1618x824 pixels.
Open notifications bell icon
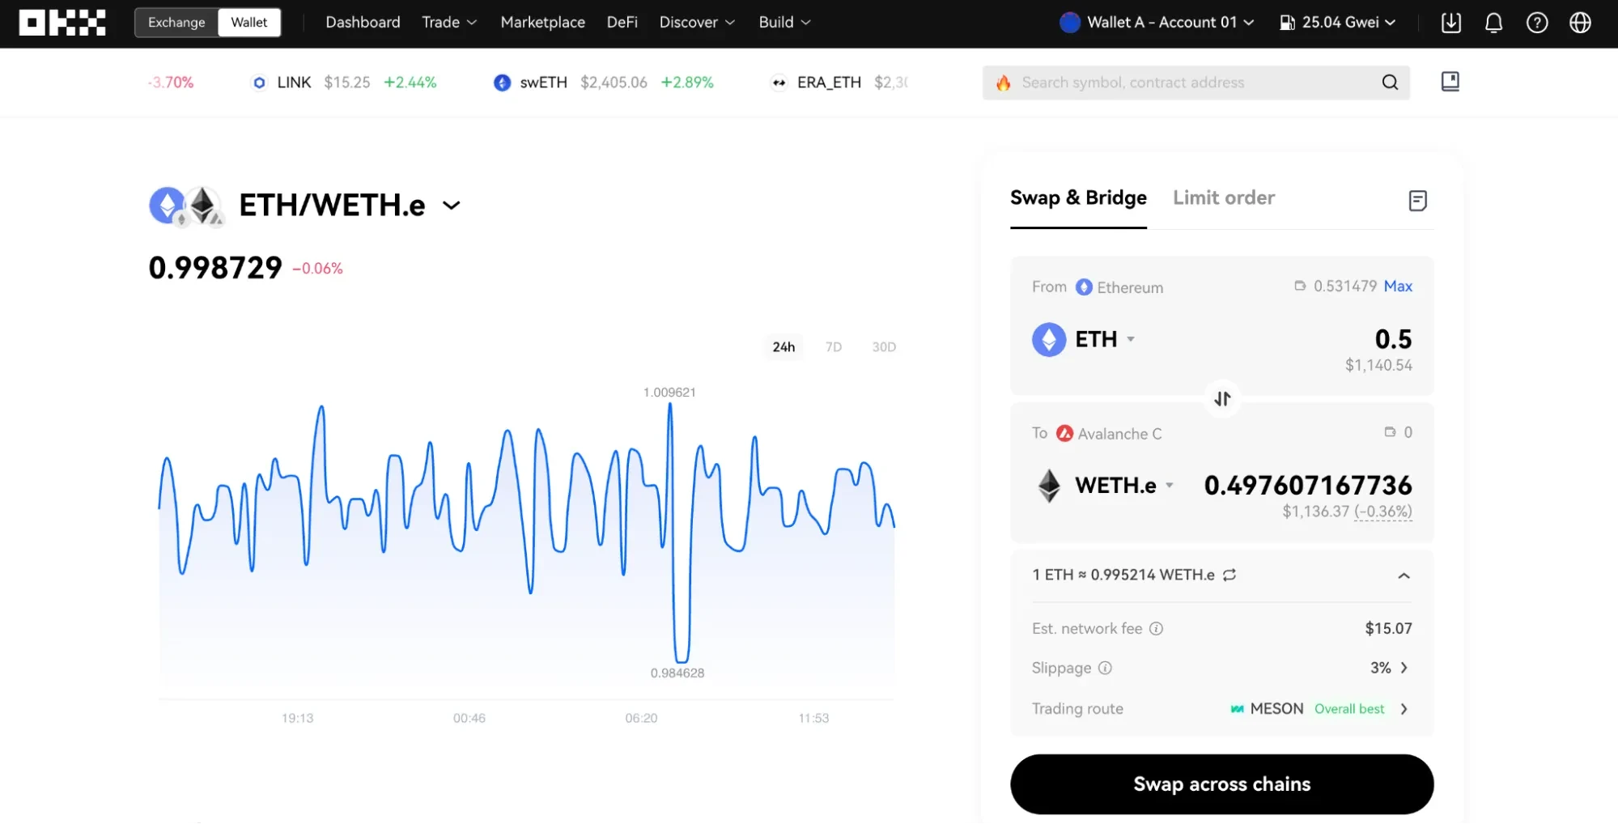(1493, 23)
